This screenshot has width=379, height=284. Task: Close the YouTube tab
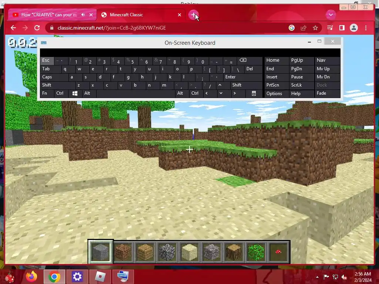91,15
